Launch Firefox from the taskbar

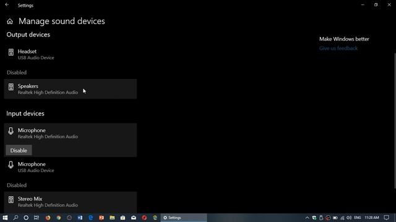(48, 218)
